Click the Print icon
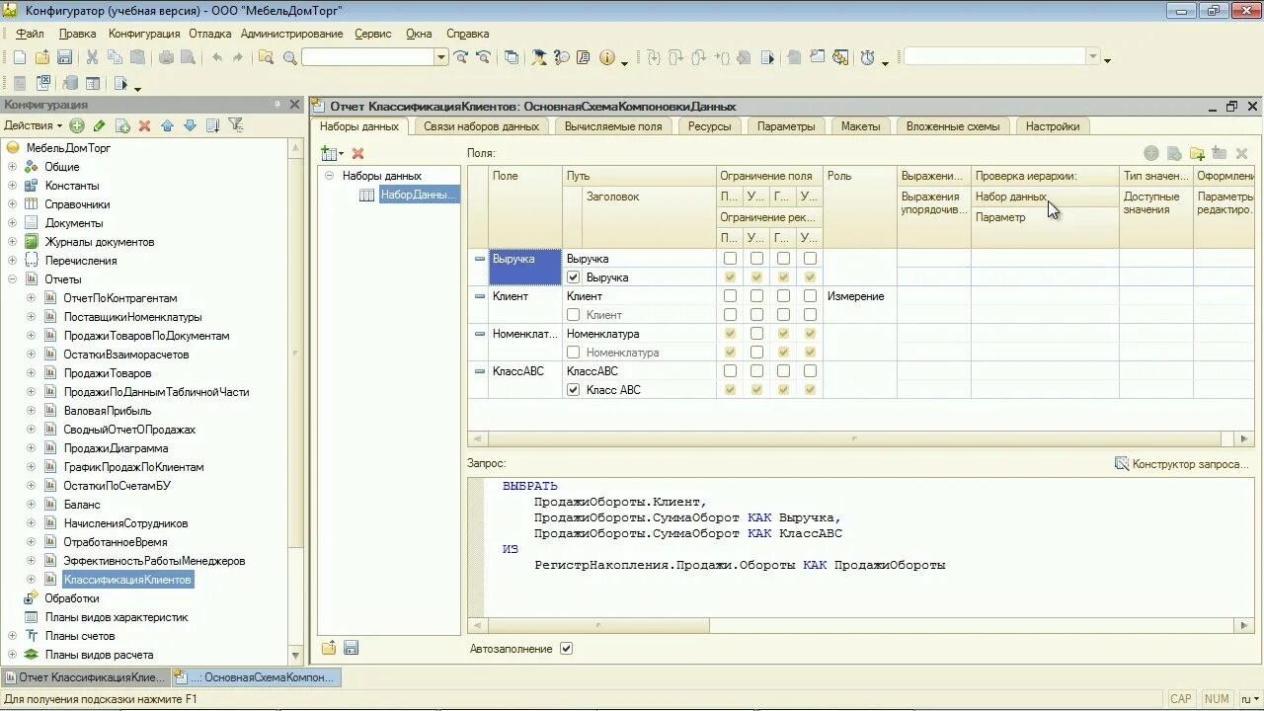Image resolution: width=1264 pixels, height=711 pixels. (167, 58)
